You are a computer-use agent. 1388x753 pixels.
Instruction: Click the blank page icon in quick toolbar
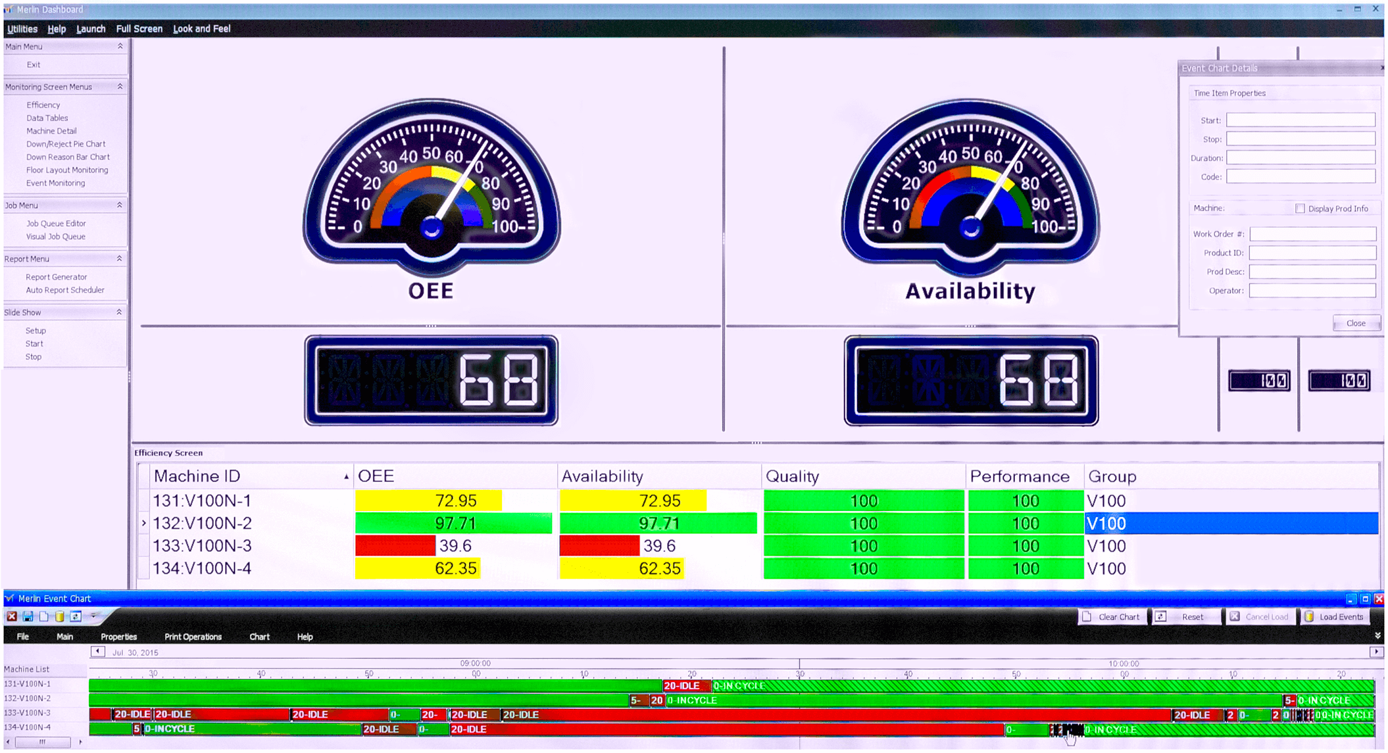pos(43,617)
